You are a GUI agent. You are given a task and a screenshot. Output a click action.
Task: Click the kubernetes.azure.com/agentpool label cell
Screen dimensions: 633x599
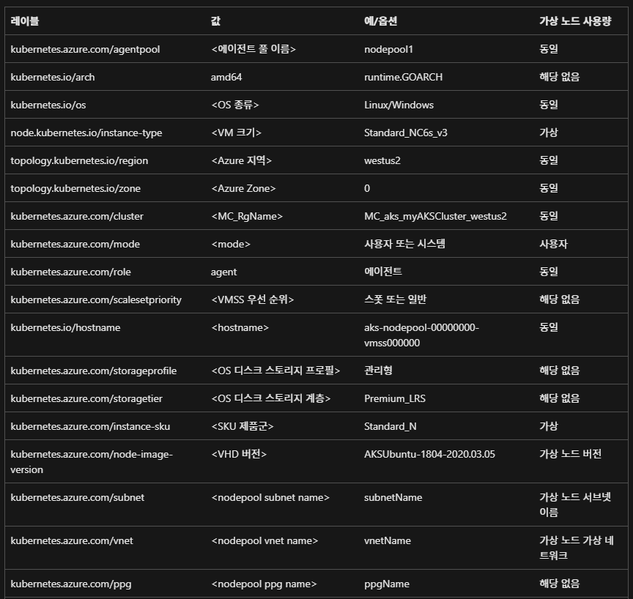tap(85, 49)
